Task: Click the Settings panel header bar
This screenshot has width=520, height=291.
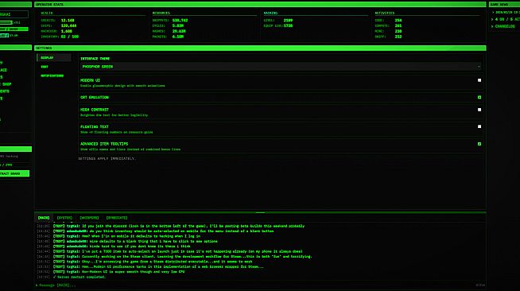Action: (260, 48)
